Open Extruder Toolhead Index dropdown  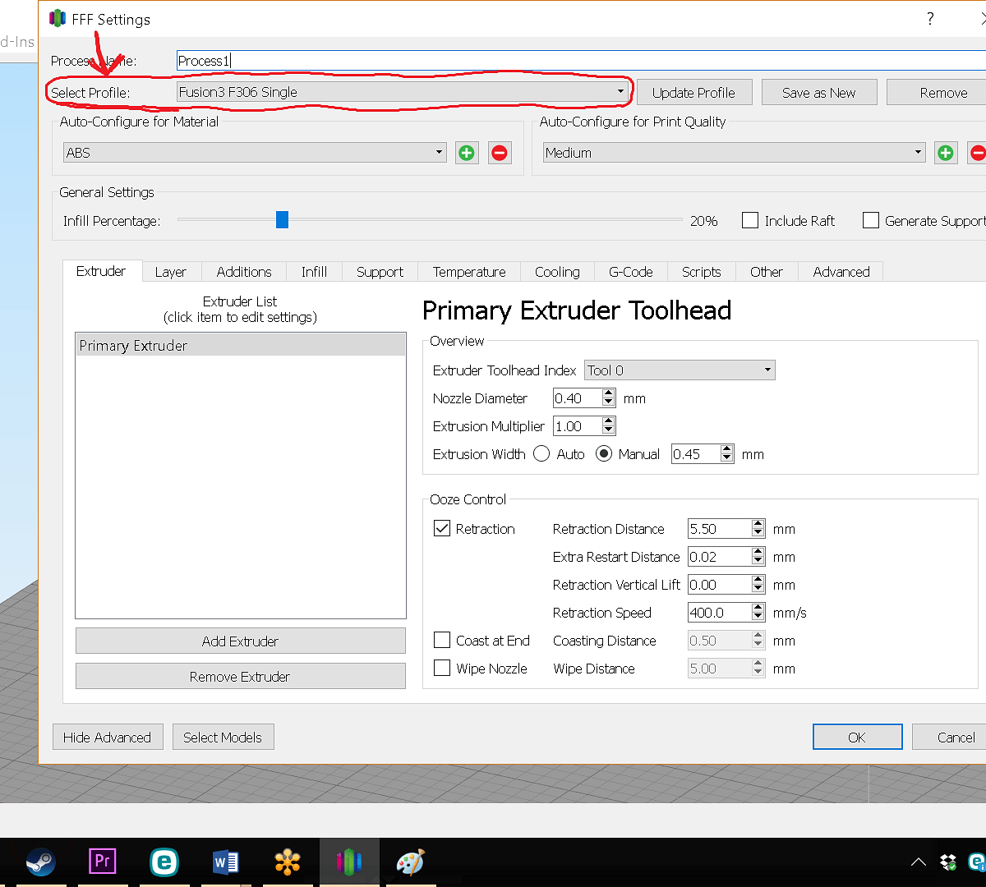[x=680, y=370]
